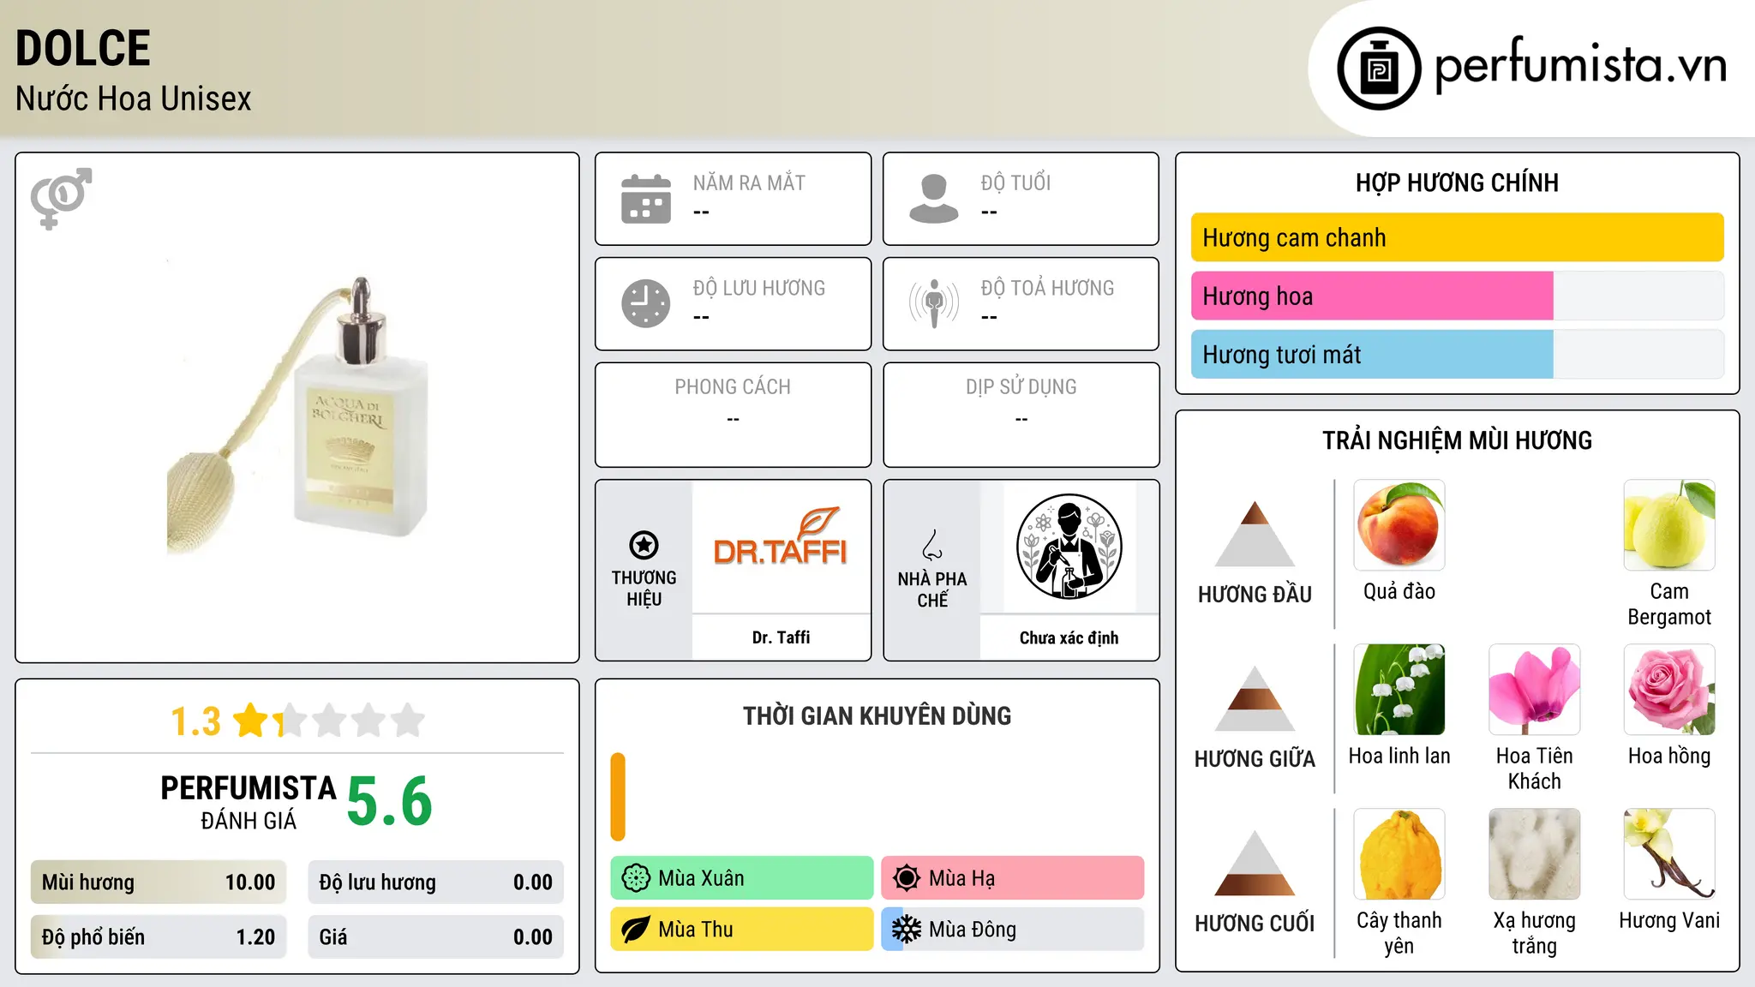Viewport: 1755px width, 987px height.
Task: Click the Độ phổ biến 1.20 score row
Action: coord(159,937)
